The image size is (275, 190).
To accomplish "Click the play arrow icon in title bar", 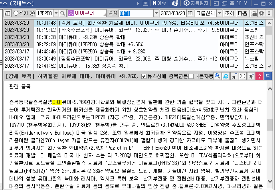I will click(138, 3).
